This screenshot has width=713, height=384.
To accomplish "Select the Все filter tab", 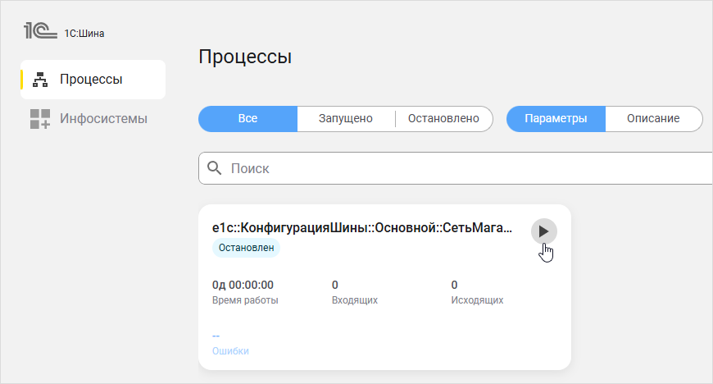I will pos(248,118).
